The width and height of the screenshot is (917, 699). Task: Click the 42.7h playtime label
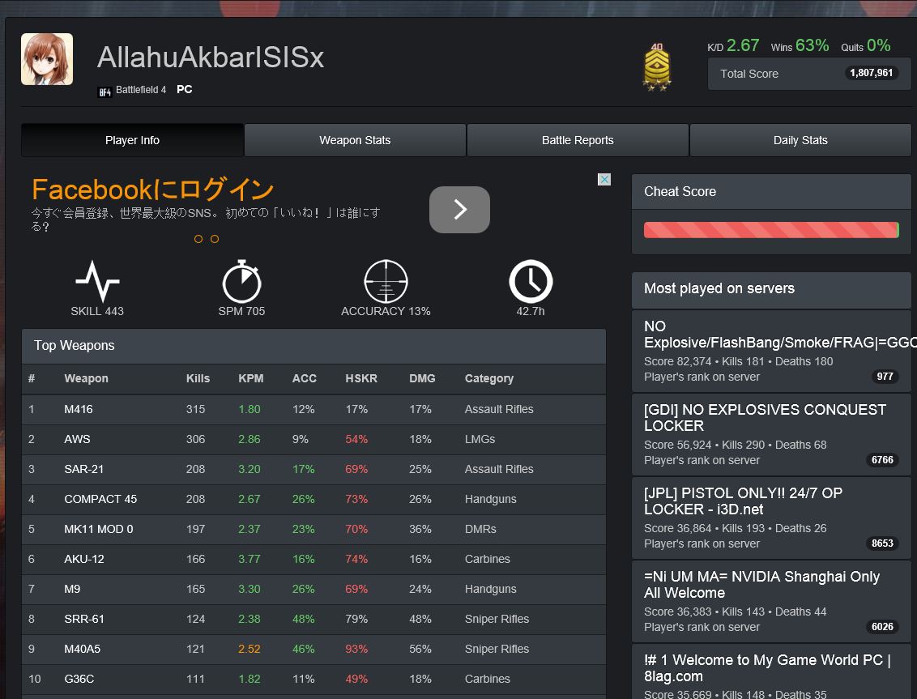531,311
